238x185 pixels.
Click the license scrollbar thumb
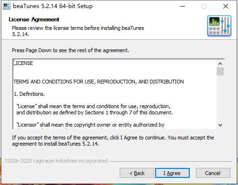tap(220, 72)
